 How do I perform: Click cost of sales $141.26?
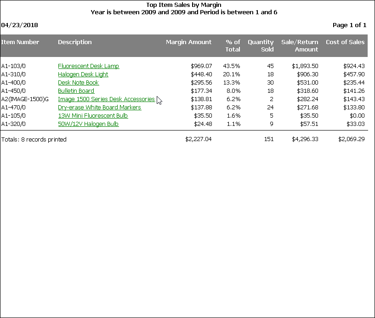click(x=354, y=91)
